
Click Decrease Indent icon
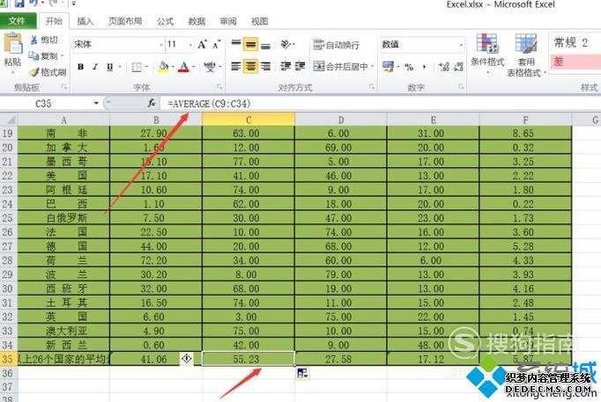tap(286, 66)
